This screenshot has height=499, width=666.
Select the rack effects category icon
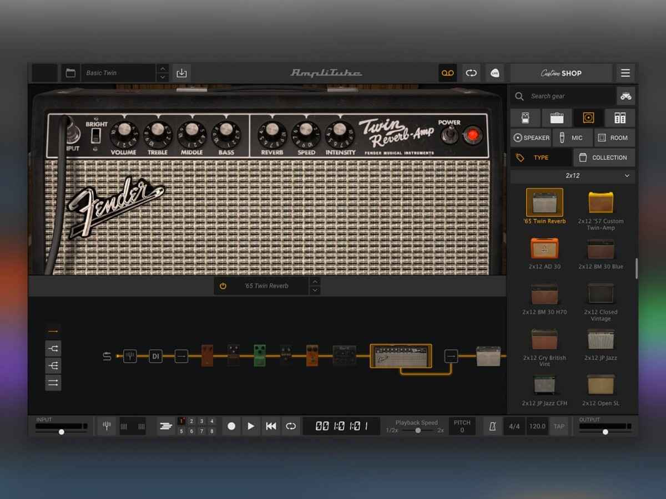click(x=619, y=118)
